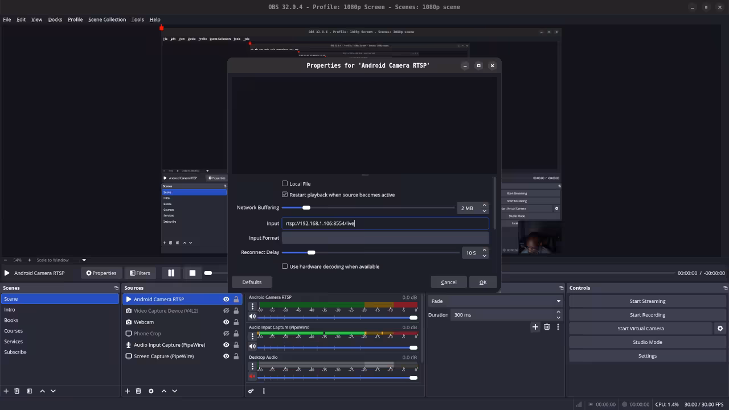
Task: Disable restart playback when source becomes active
Action: tap(285, 195)
